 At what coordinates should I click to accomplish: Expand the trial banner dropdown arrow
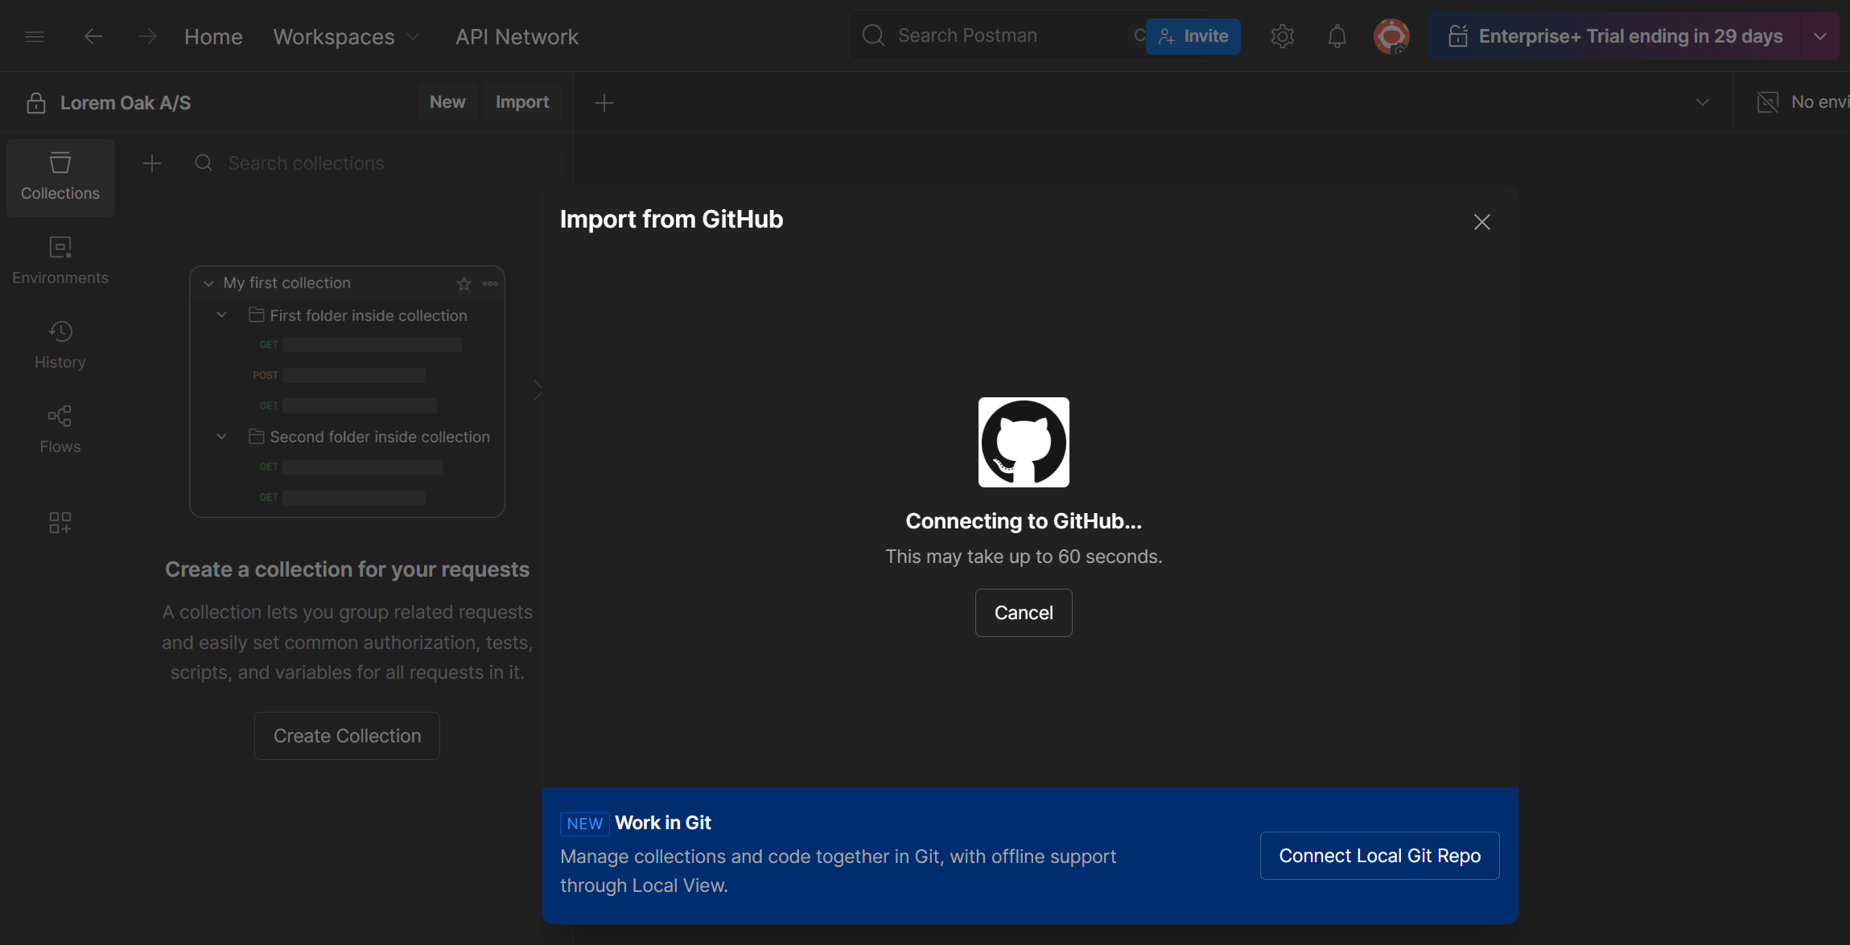pyautogui.click(x=1819, y=36)
